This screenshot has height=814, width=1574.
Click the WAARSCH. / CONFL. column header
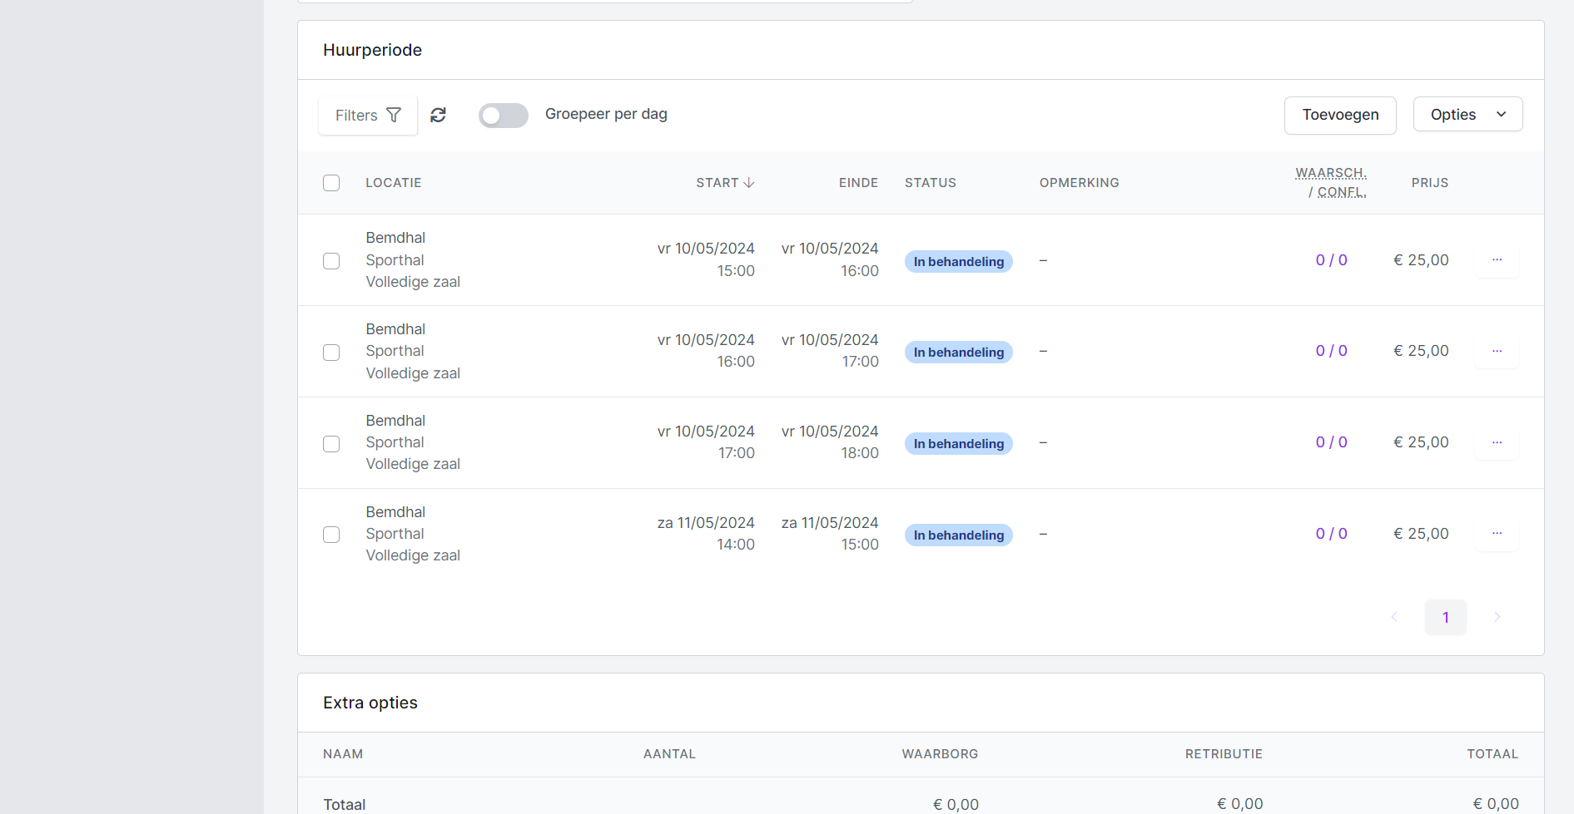coord(1330,183)
